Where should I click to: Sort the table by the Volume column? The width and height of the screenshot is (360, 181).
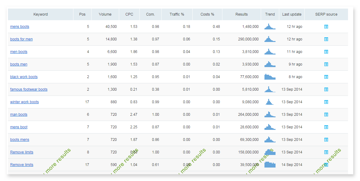pyautogui.click(x=105, y=14)
